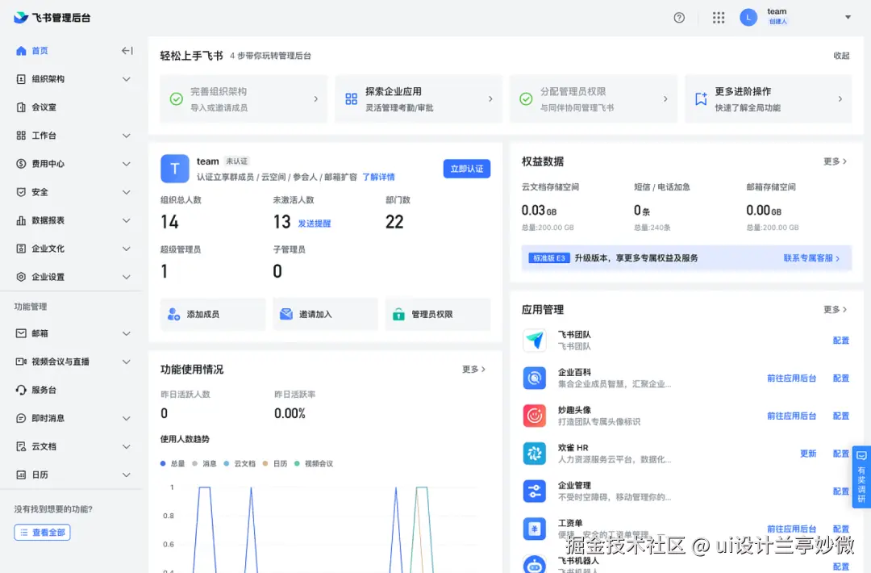Open the 分配管理员权限 step card
Screen dimensions: 871x573
(x=594, y=99)
